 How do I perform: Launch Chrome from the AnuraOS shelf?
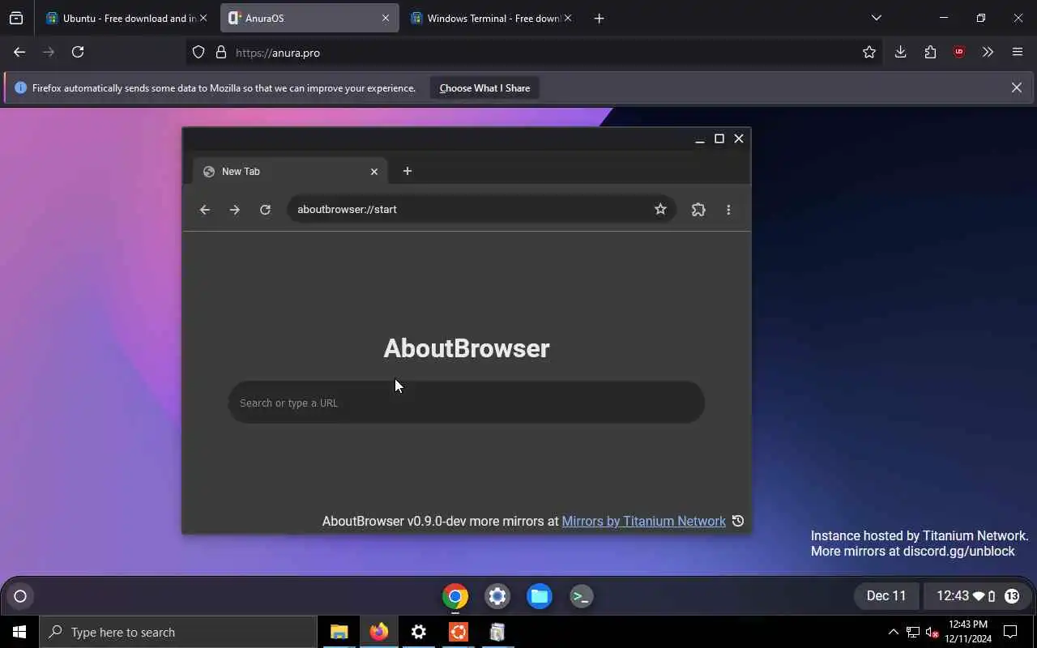pos(455,597)
